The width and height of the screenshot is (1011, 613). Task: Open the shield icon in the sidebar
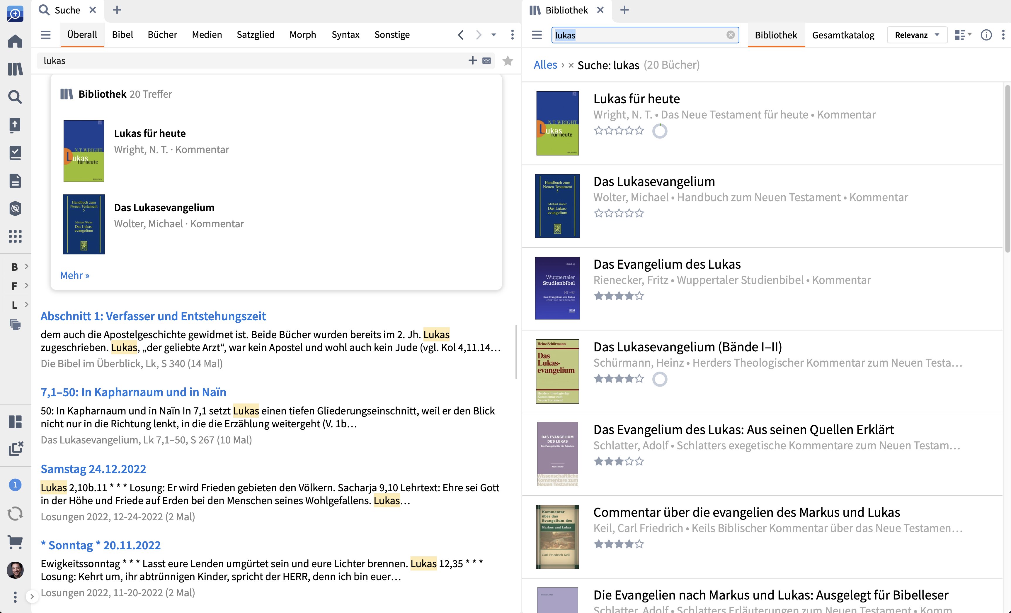(15, 209)
